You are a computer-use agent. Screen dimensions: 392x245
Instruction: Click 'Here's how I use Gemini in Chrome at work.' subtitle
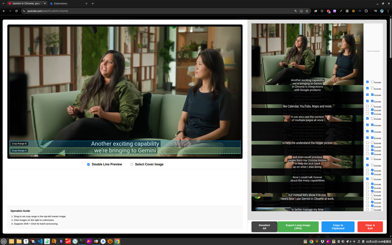307,199
